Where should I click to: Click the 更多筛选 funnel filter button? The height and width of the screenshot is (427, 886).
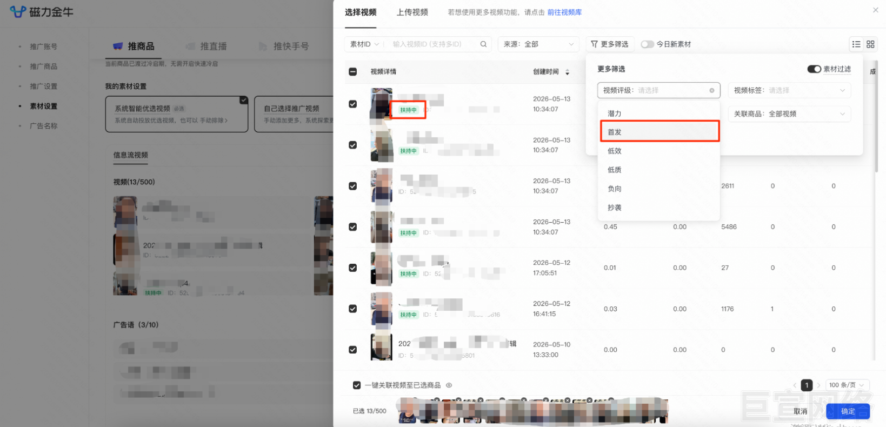coord(610,44)
